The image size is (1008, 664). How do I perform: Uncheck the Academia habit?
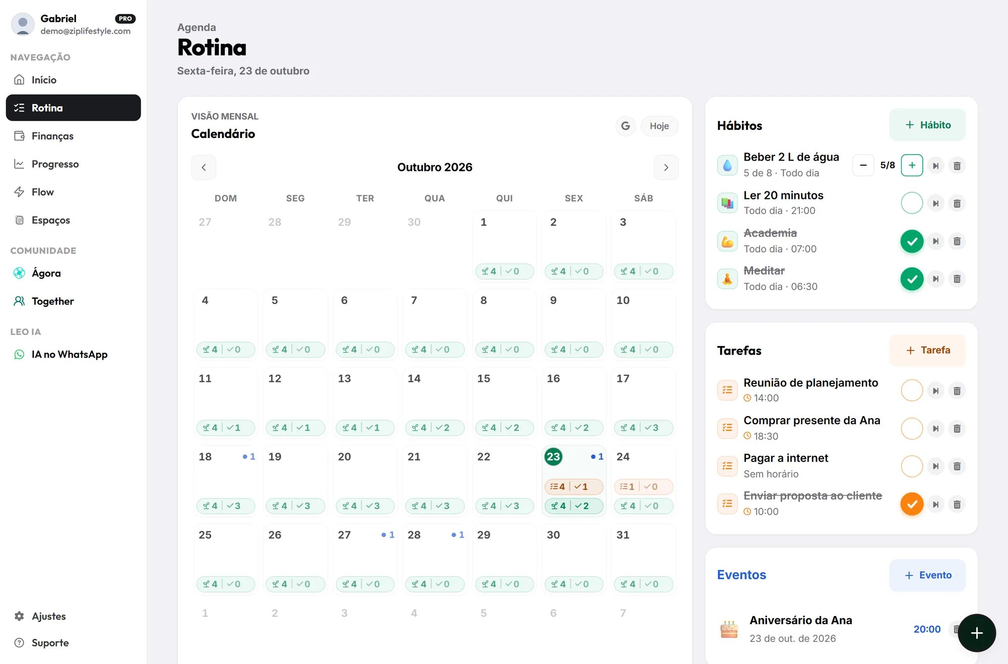(912, 241)
